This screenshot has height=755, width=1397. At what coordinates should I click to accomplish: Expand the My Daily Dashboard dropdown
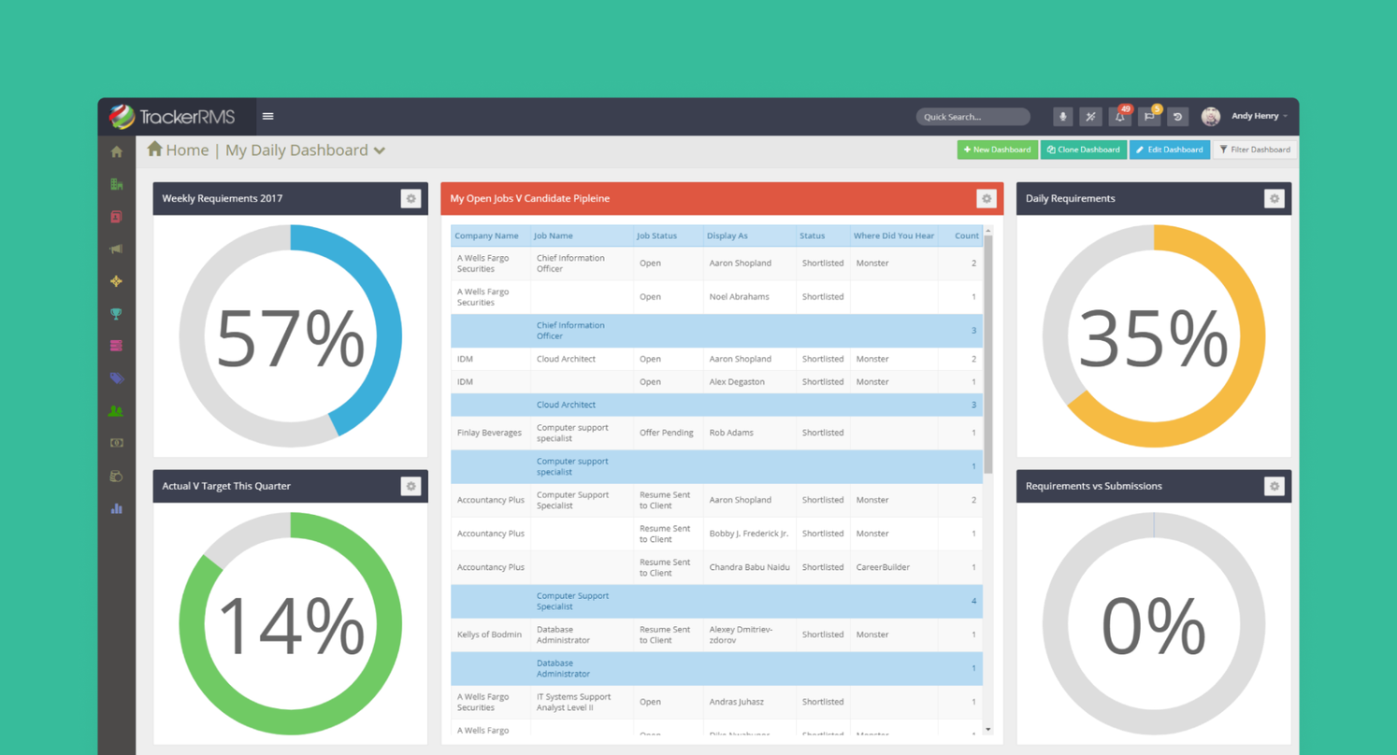tap(380, 150)
